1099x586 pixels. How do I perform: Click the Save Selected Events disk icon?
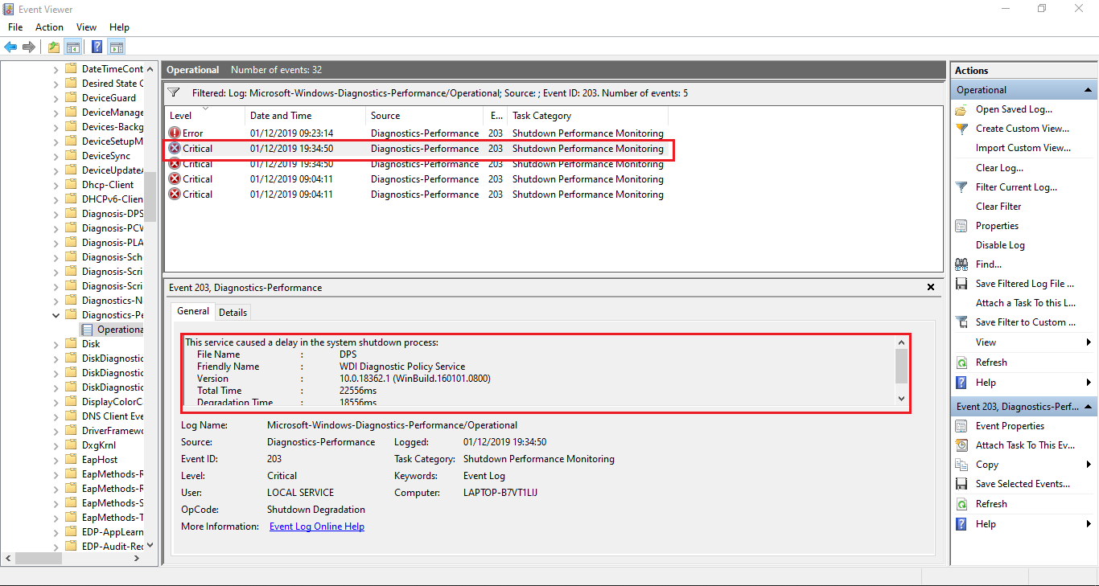pyautogui.click(x=961, y=484)
